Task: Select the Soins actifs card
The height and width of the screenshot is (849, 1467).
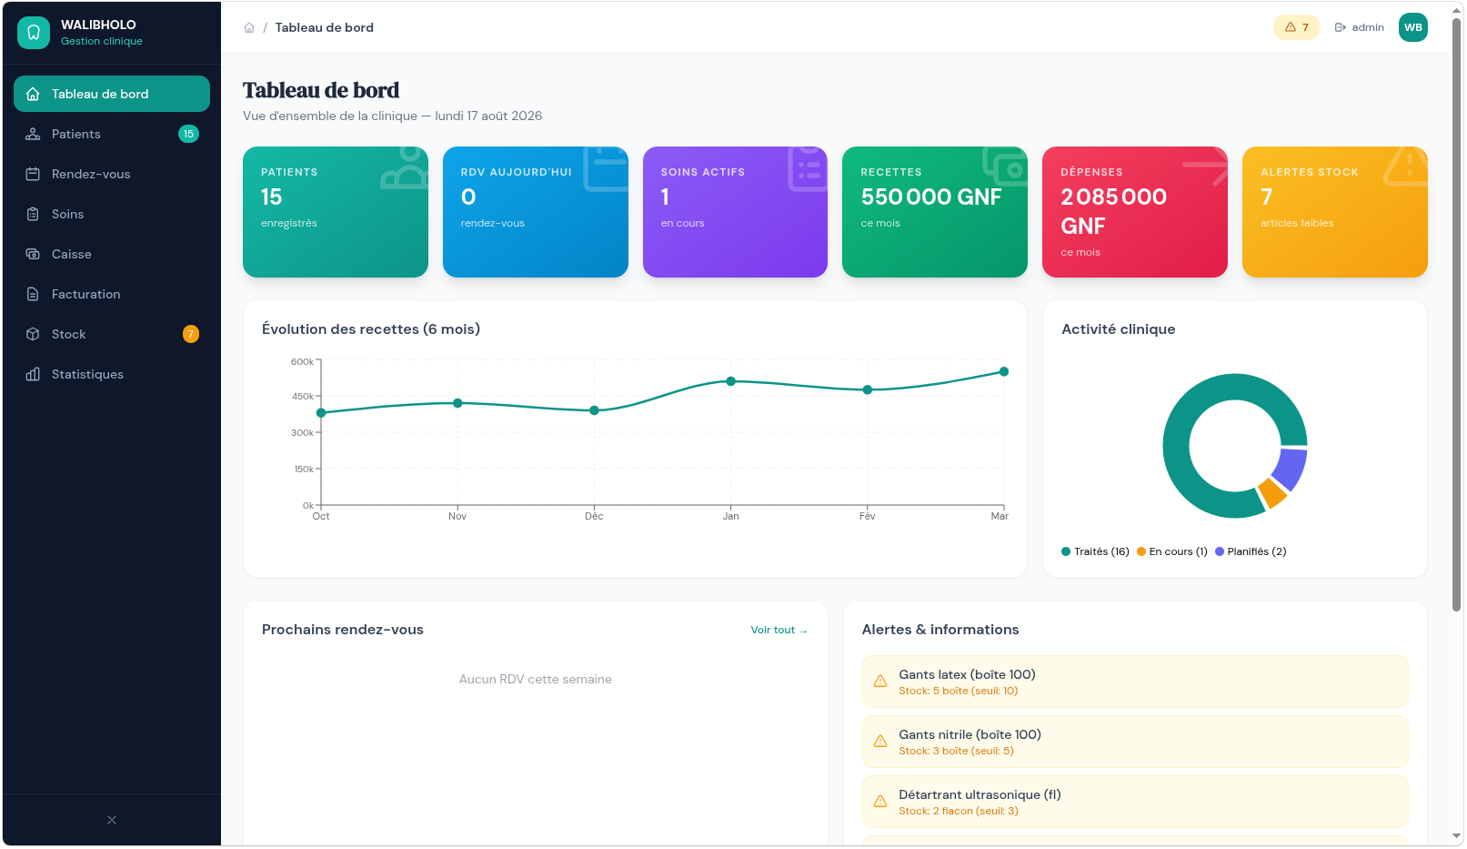Action: click(735, 212)
